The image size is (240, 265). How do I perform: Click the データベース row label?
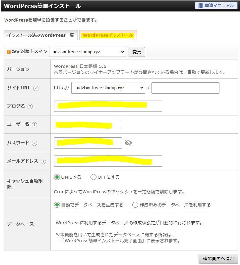20,224
